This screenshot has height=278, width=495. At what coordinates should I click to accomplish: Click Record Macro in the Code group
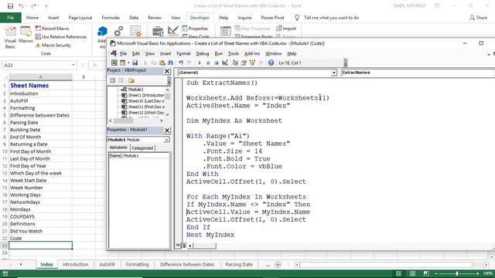(52, 29)
